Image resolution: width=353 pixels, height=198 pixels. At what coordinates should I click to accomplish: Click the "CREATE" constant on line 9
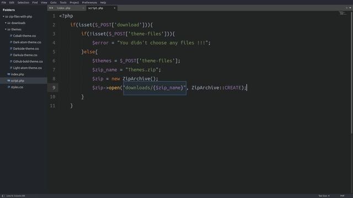(233, 88)
